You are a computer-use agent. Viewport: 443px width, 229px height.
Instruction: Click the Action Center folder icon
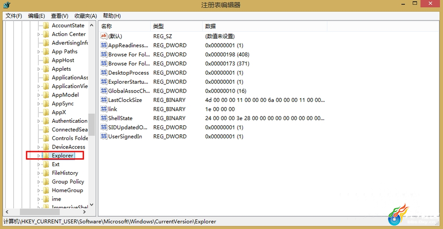[46, 34]
